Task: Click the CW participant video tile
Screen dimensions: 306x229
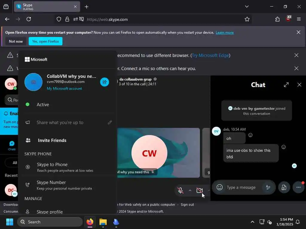Action: (x=158, y=153)
